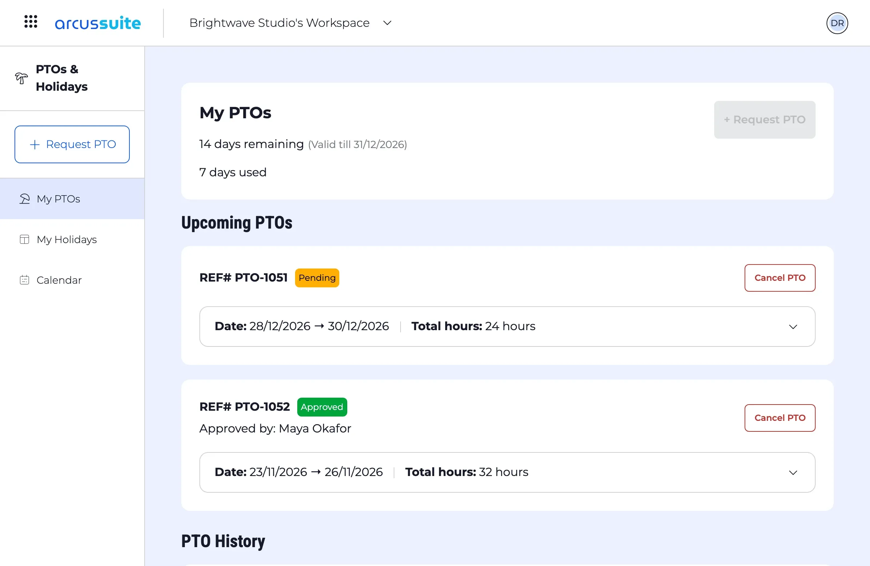Expand the PTO-1051 date details chevron
870x566 pixels.
[x=793, y=326]
